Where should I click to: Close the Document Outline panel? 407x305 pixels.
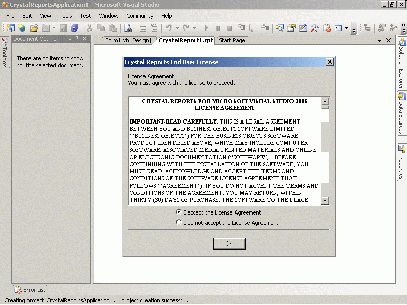point(85,39)
